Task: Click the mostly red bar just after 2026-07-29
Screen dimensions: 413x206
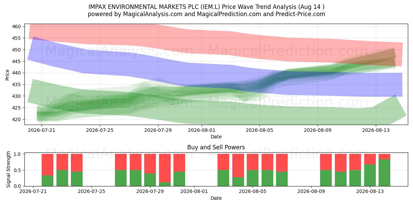Action: 165,170
